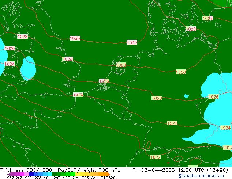This screenshot has height=179, width=232.
Task: Click the small cyan patch beside central 1026 isobar
Action: (186, 96)
